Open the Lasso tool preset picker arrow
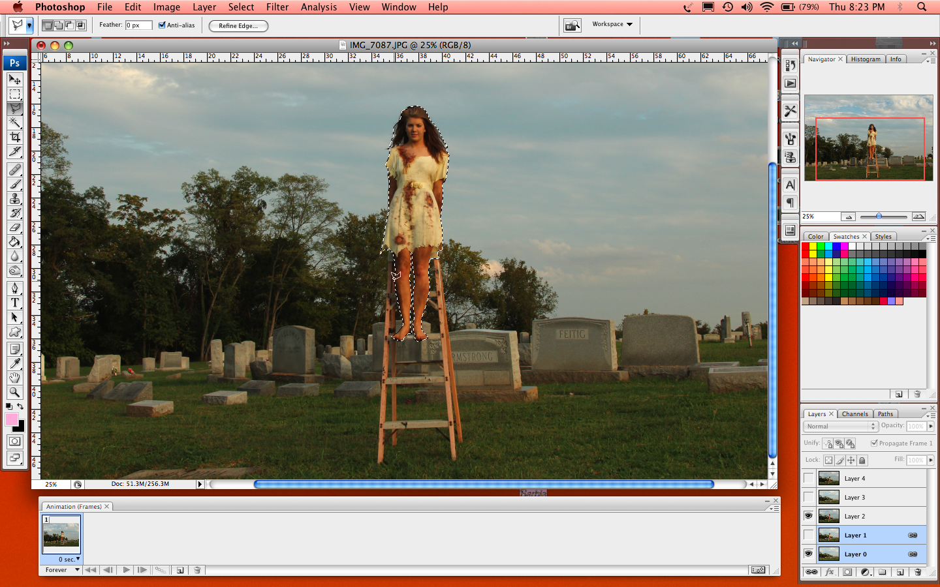This screenshot has width=940, height=587. point(29,26)
